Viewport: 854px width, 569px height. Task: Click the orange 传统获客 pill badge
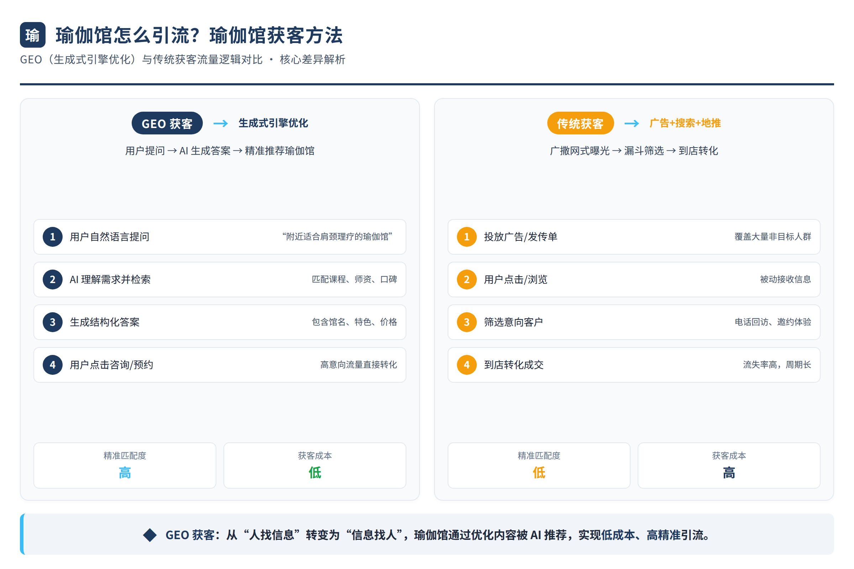tap(580, 123)
